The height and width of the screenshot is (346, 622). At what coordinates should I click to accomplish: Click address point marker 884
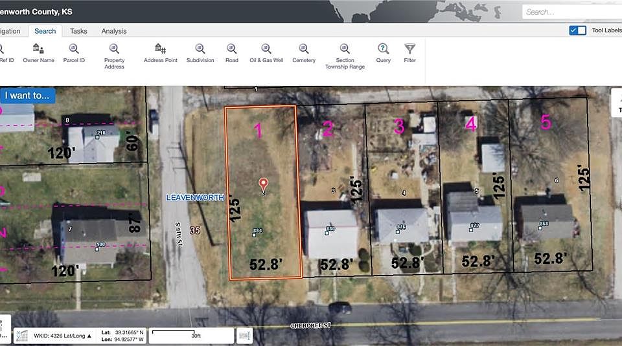coord(254,234)
